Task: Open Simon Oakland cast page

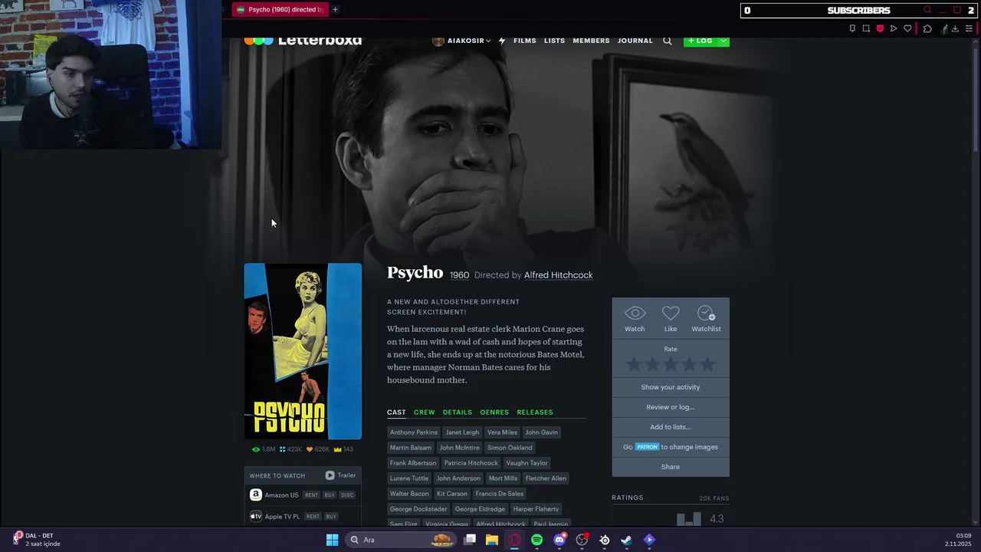Action: coord(510,448)
